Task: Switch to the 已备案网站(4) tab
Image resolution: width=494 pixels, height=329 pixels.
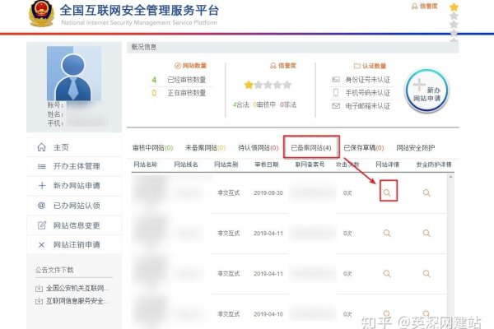Action: (311, 148)
